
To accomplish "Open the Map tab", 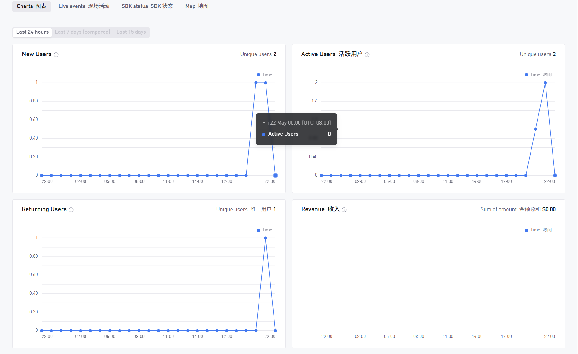I will point(197,6).
